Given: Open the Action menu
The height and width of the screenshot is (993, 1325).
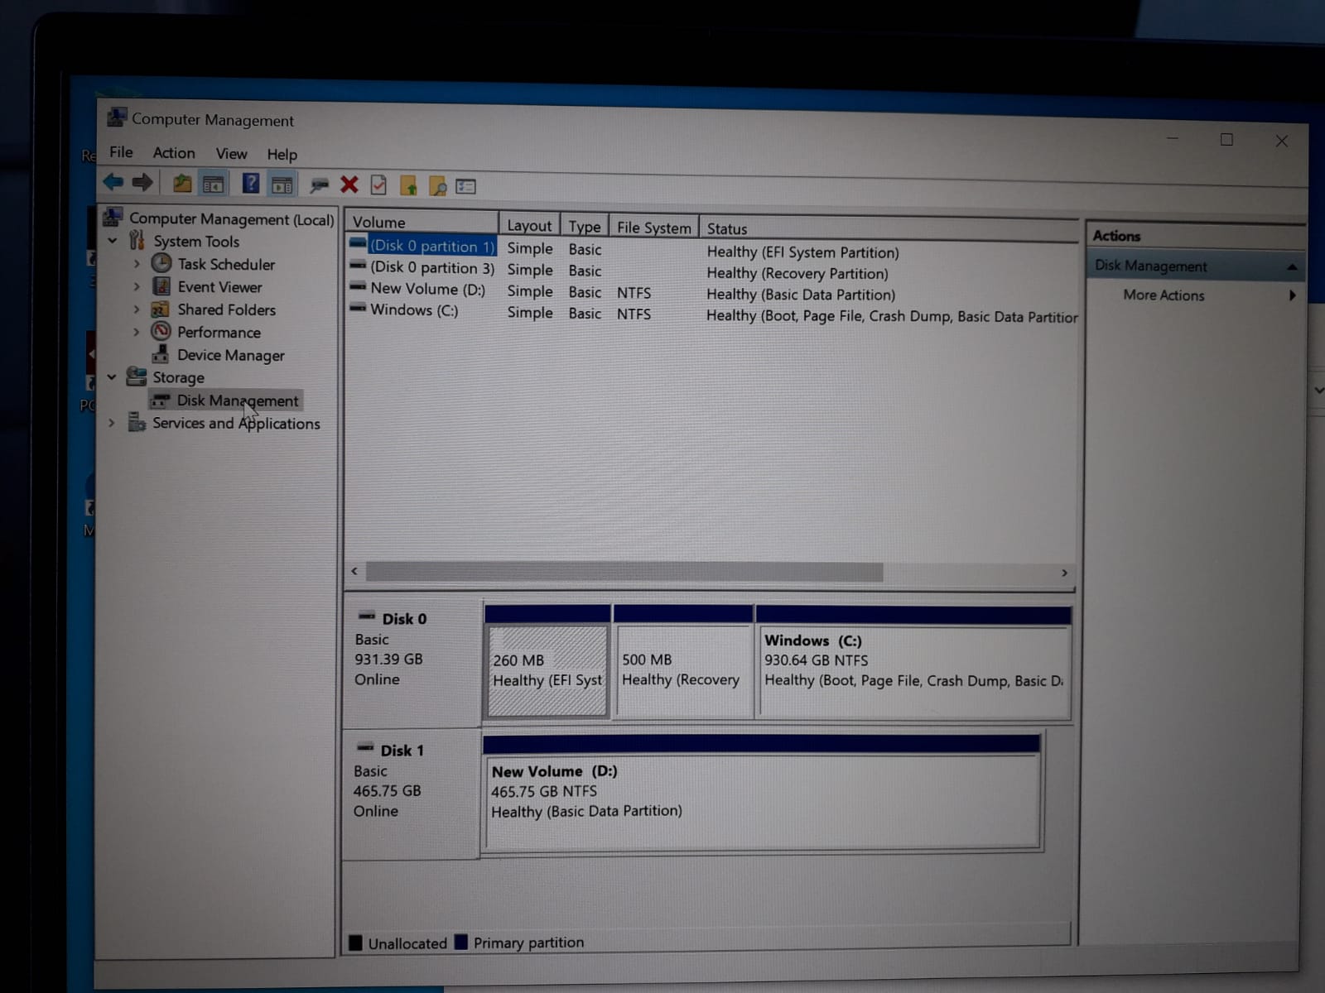Looking at the screenshot, I should 174,153.
